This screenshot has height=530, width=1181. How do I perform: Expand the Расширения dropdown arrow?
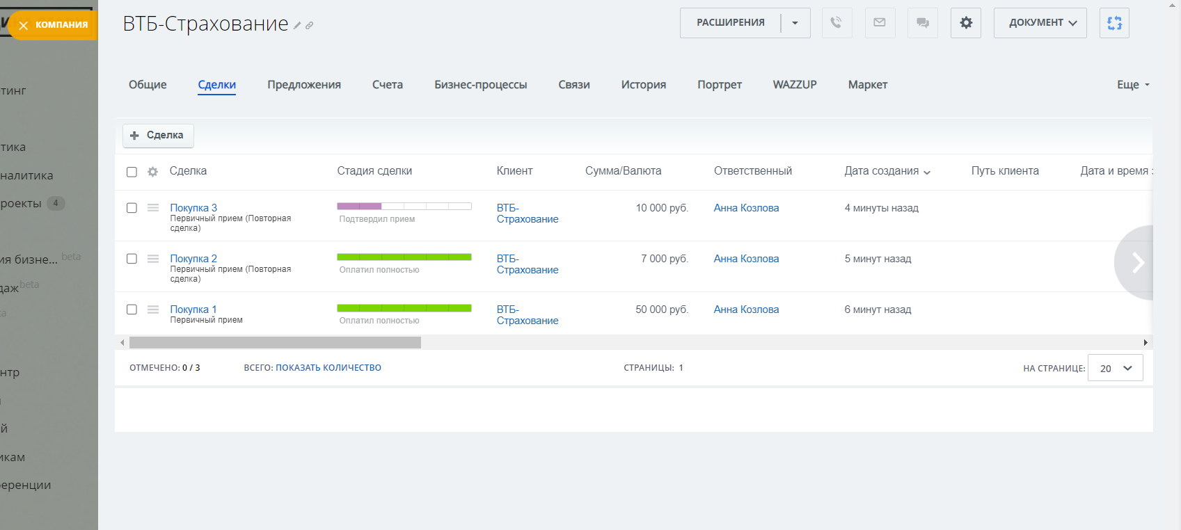[x=795, y=23]
